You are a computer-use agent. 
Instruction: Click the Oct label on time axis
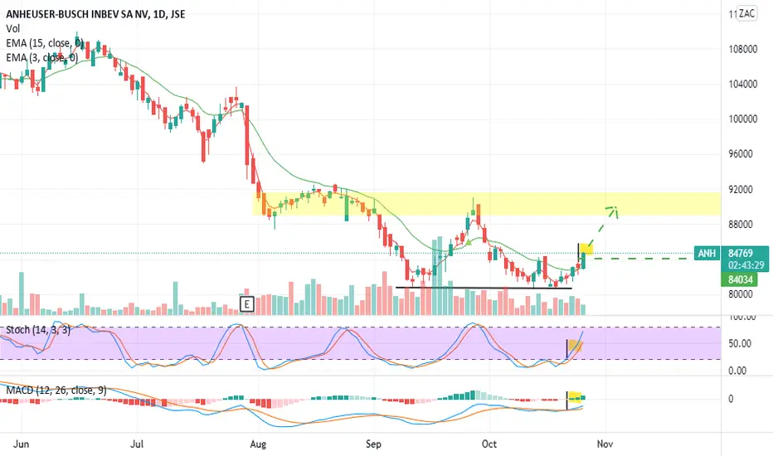[x=489, y=444]
